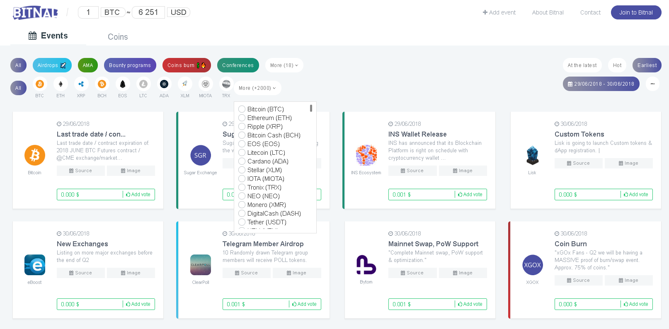This screenshot has height=329, width=669.
Task: Select the Monero (XMR) radio option
Action: [x=242, y=205]
